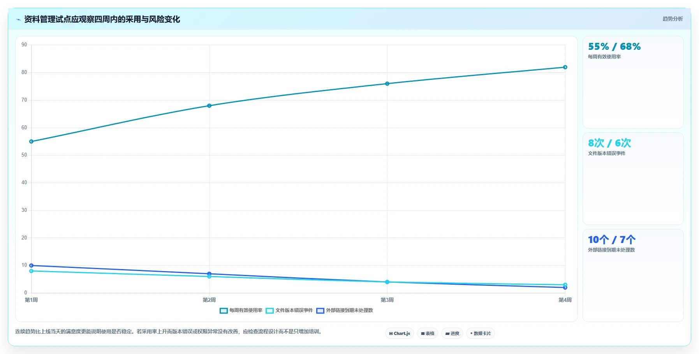Click the 第1周 x-axis label
Image resolution: width=699 pixels, height=354 pixels.
point(31,300)
